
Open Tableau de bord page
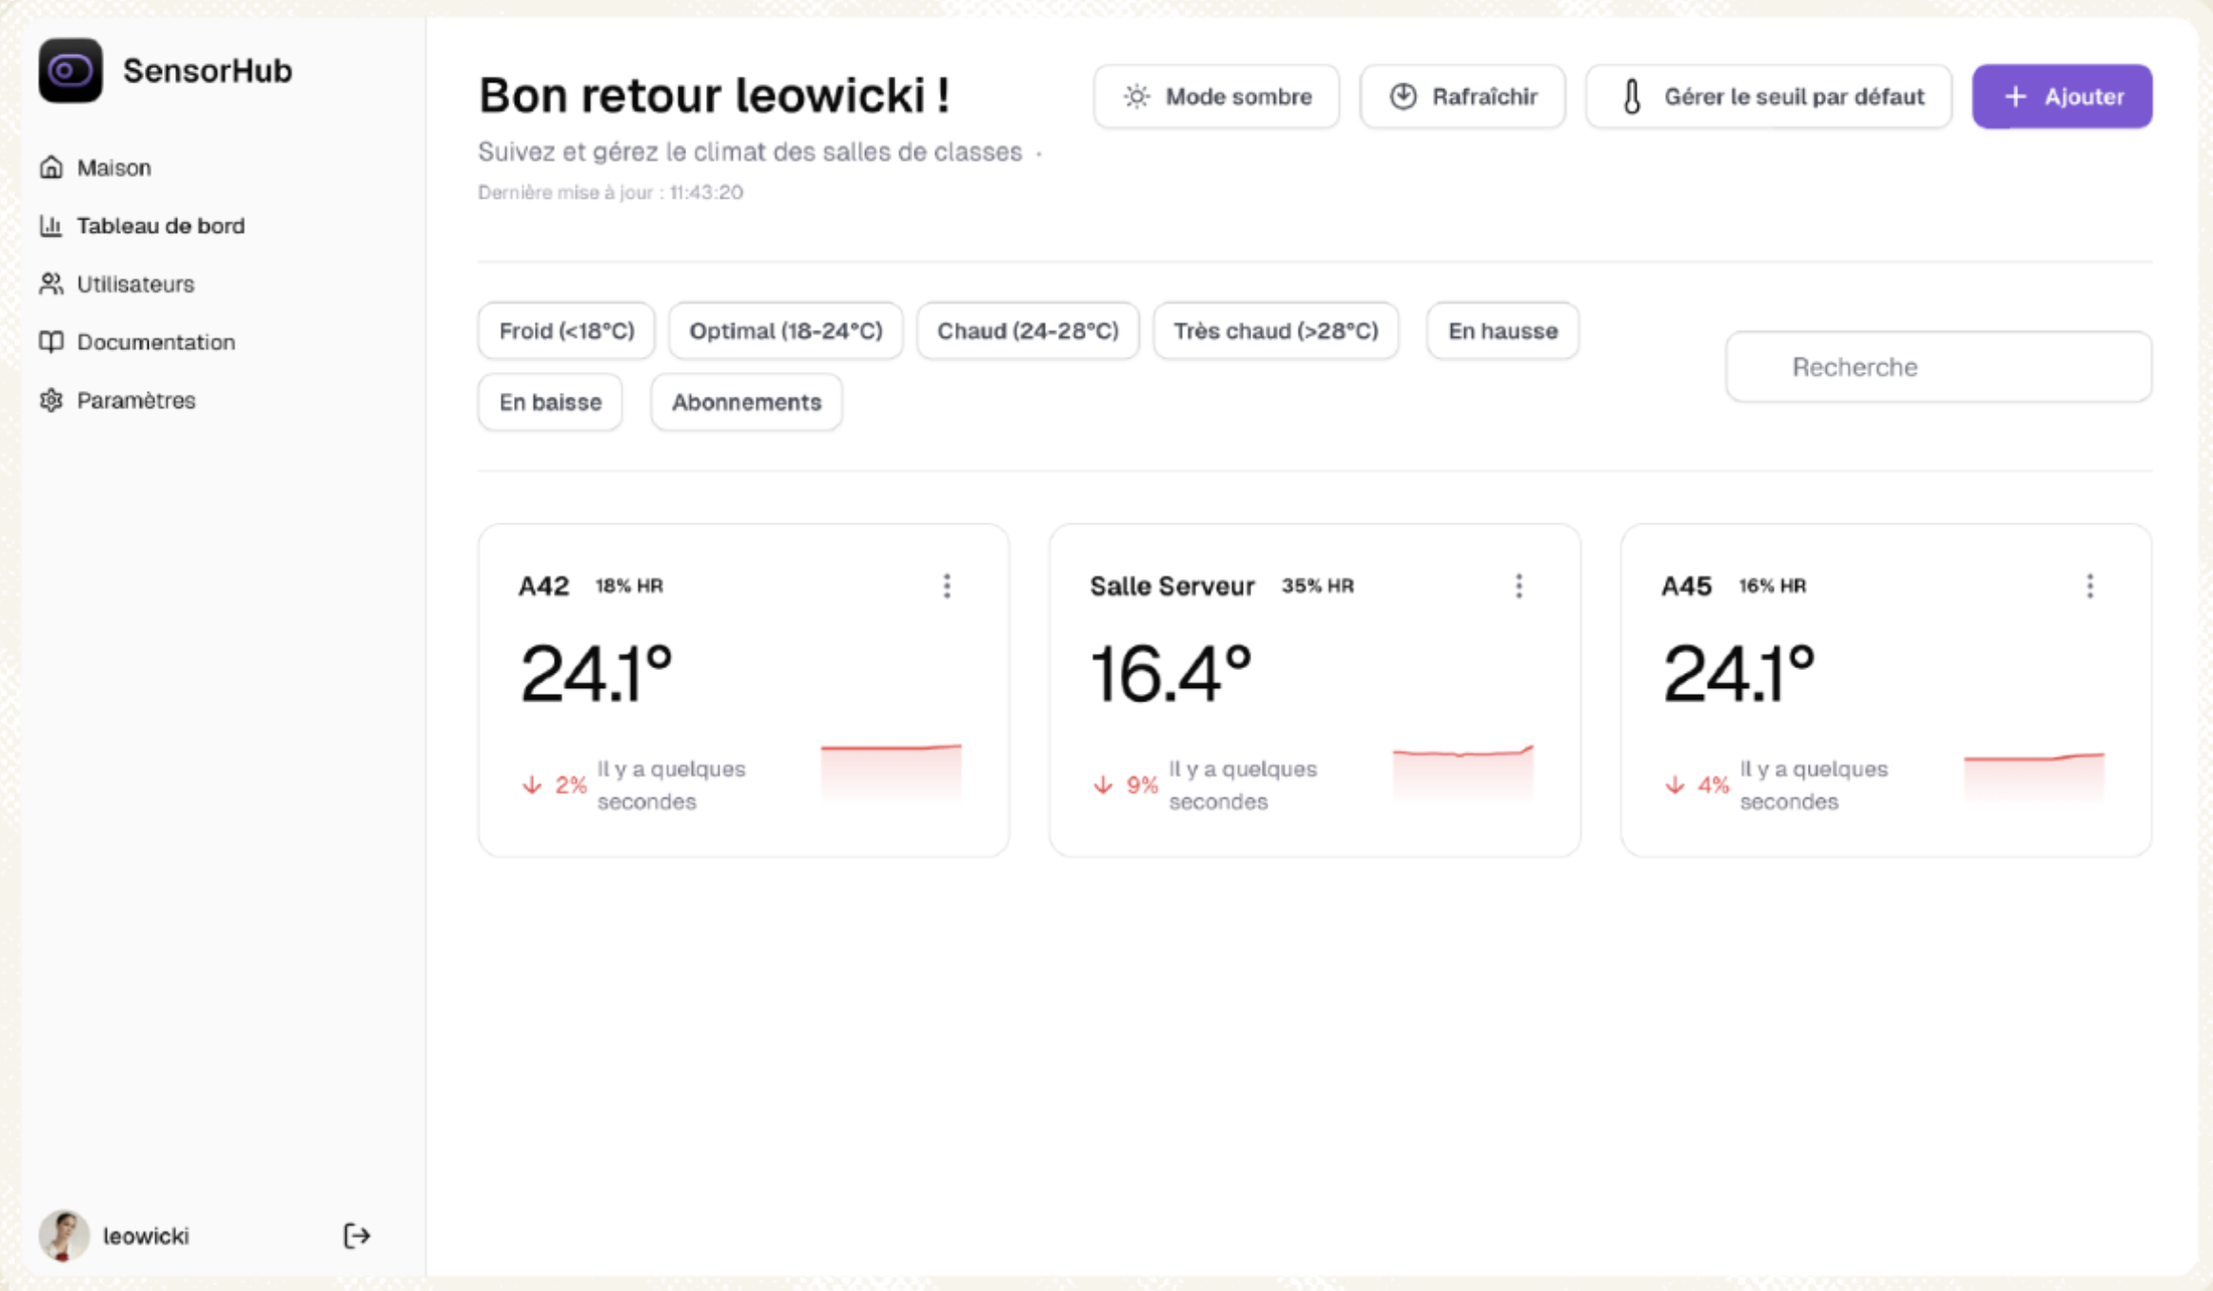160,226
